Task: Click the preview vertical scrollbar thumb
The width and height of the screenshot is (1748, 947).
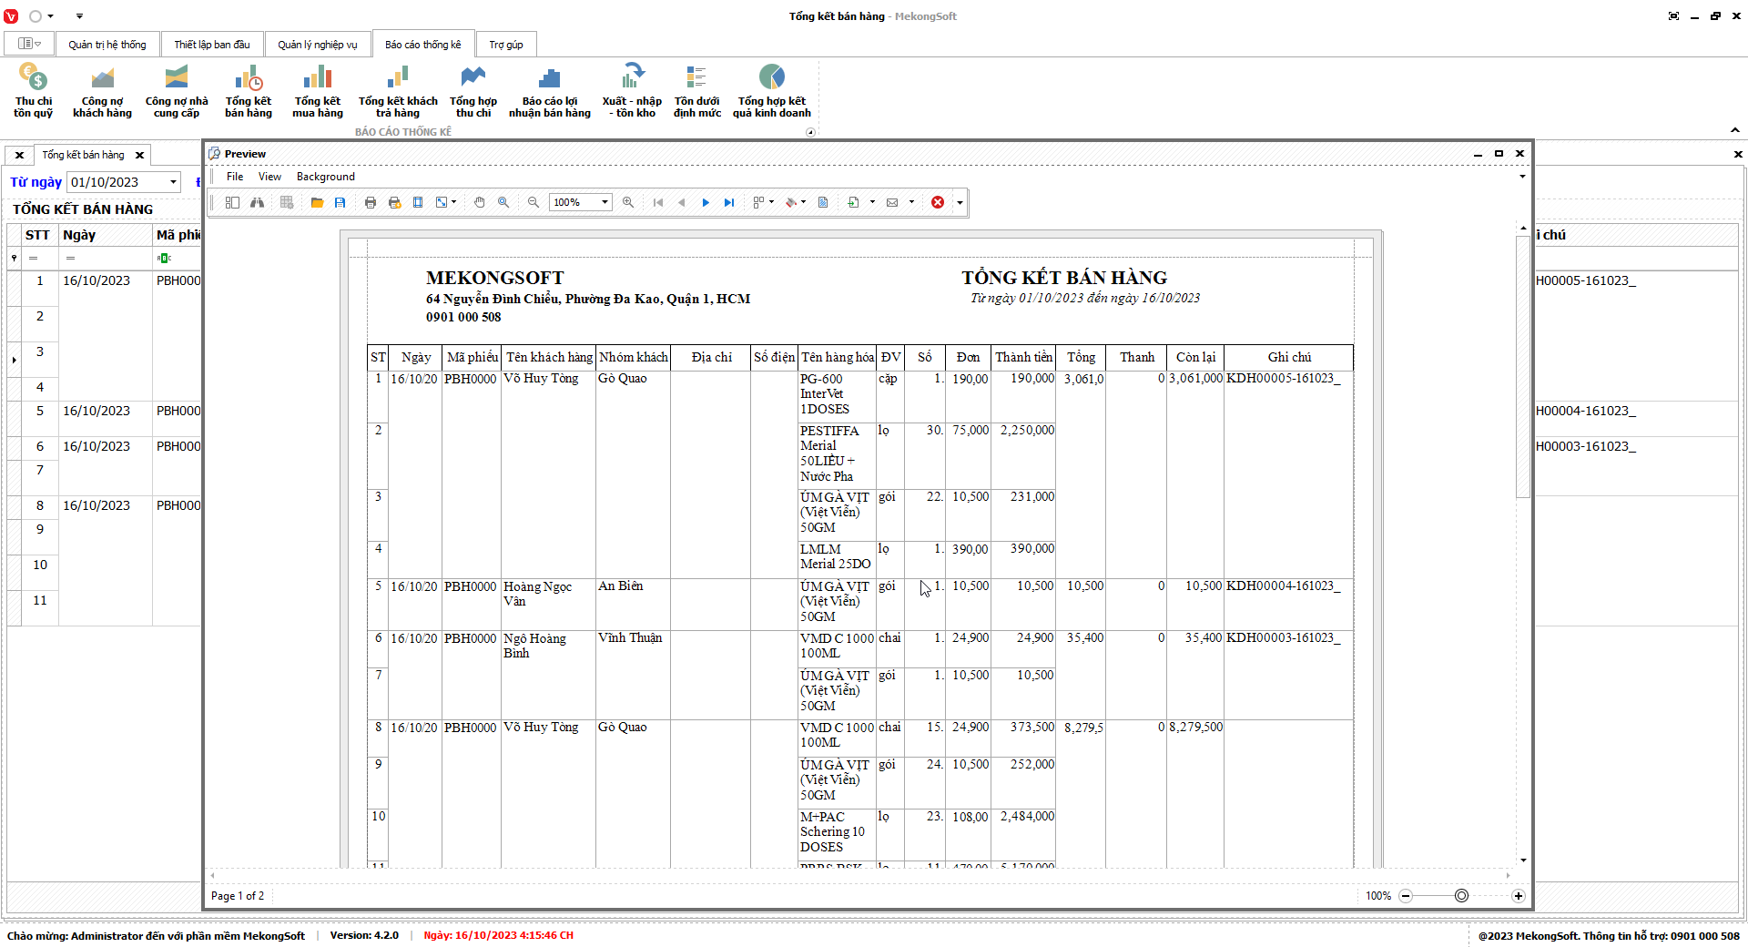Action: [1523, 366]
